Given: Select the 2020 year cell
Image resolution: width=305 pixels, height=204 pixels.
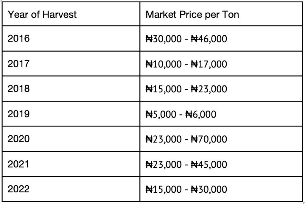Looking at the screenshot, I should pyautogui.click(x=71, y=139).
